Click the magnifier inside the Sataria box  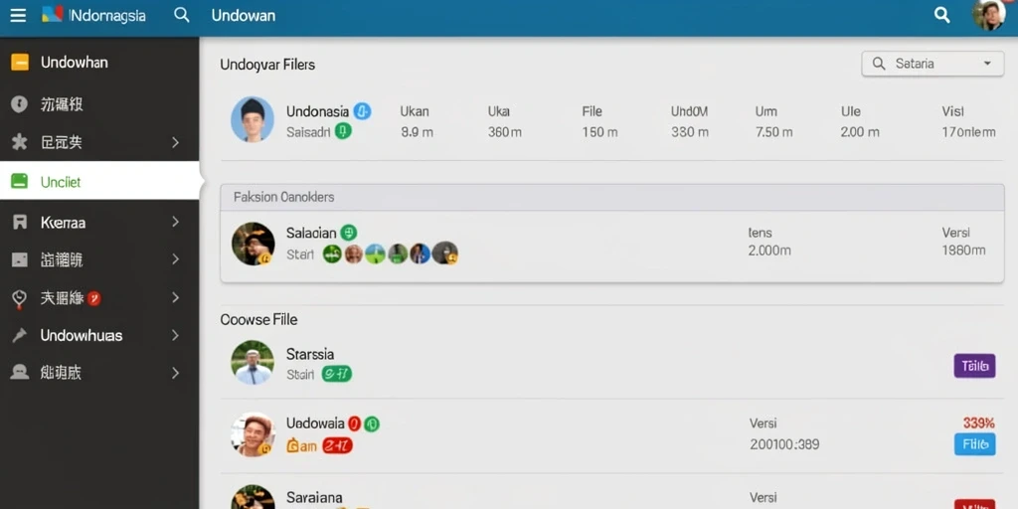pos(879,64)
